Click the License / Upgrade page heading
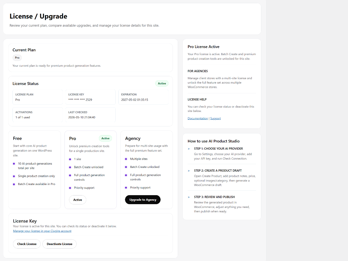Viewport: 348px width, 261px height. pos(38,16)
